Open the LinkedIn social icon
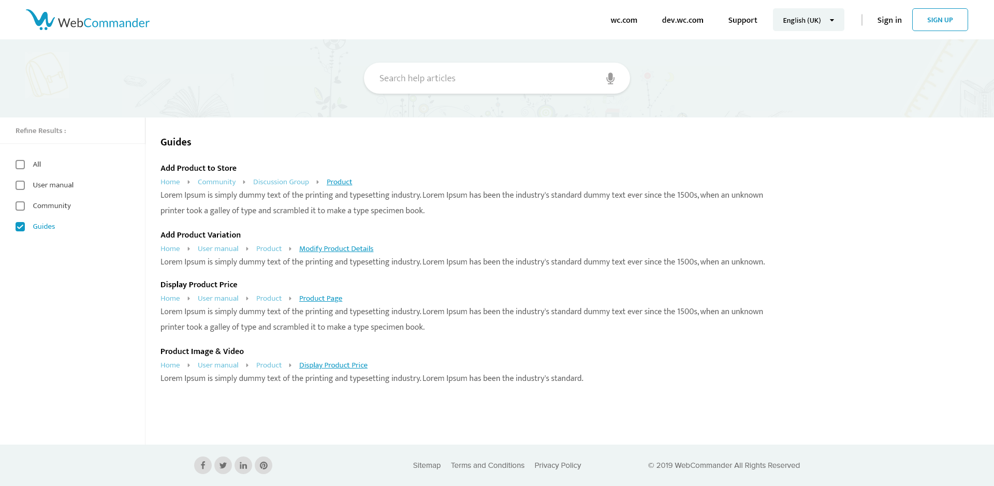The height and width of the screenshot is (486, 994). coord(243,465)
